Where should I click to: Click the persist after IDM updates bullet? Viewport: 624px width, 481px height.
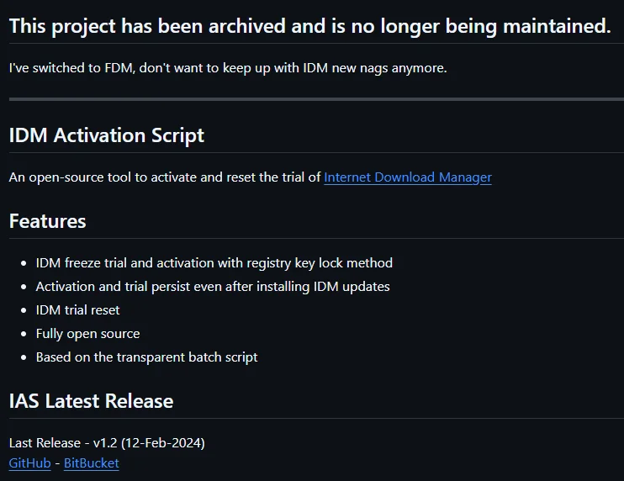tap(213, 287)
